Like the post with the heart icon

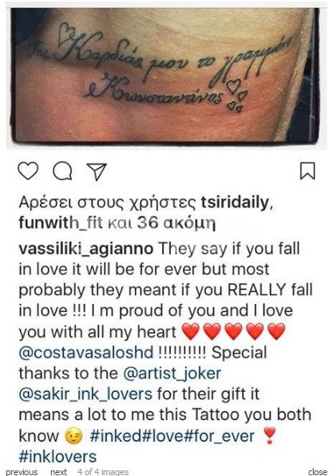click(x=28, y=171)
